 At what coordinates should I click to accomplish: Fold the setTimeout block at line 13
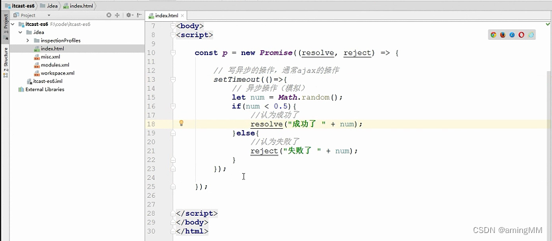click(172, 80)
